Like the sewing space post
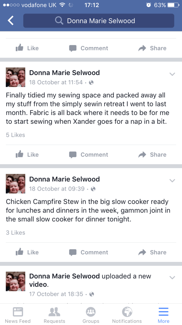 pyautogui.click(x=27, y=154)
